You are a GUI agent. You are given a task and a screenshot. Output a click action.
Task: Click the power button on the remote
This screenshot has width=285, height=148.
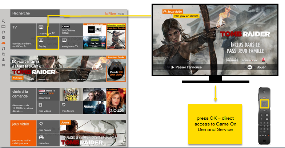264,91
